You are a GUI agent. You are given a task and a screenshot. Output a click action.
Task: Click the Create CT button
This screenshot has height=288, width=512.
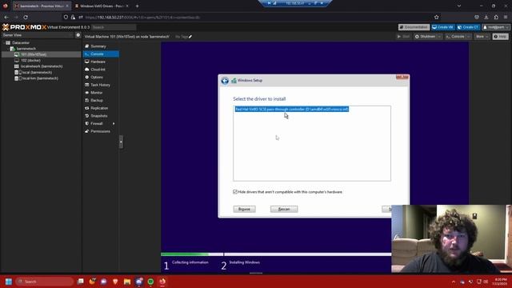(x=468, y=27)
